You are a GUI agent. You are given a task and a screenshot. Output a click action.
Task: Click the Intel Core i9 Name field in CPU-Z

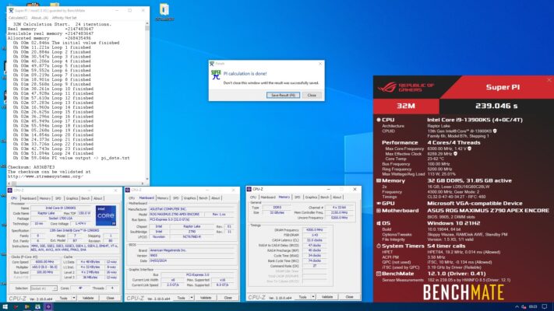click(61, 208)
